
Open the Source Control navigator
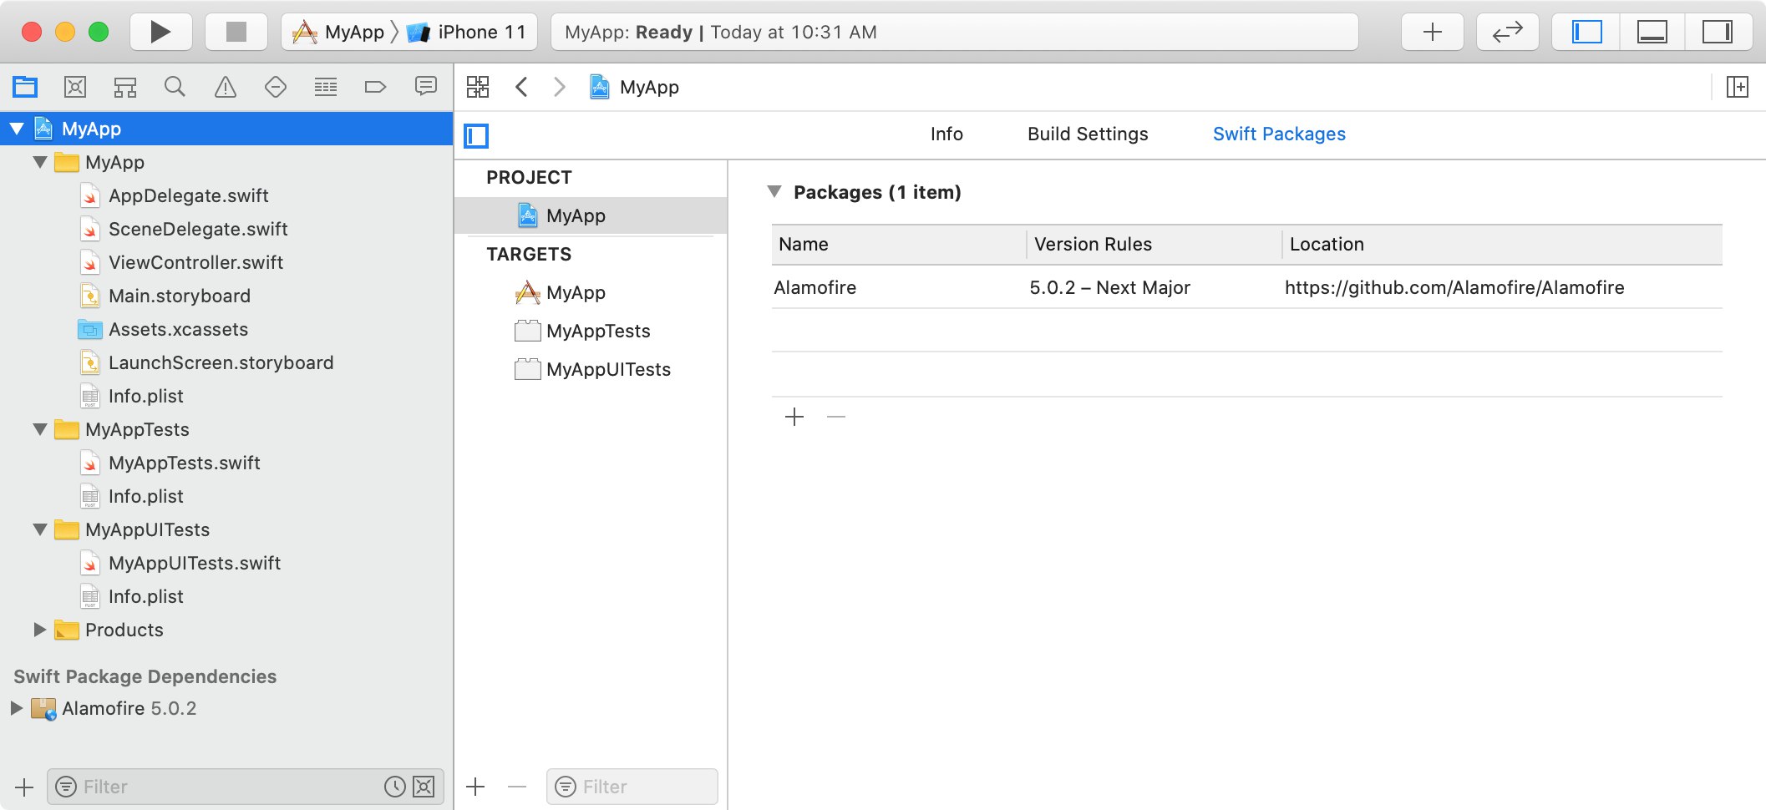75,87
